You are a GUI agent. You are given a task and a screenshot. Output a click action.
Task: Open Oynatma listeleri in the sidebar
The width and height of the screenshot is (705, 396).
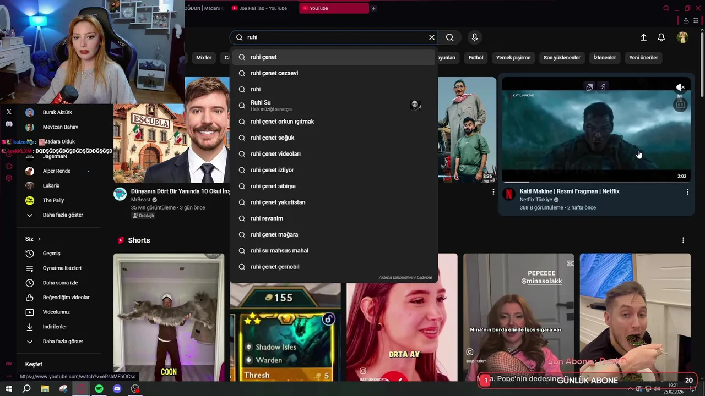pos(58,268)
